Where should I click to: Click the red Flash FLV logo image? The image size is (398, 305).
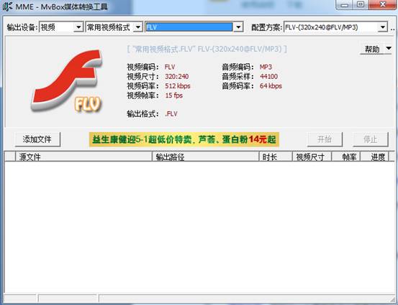67,81
